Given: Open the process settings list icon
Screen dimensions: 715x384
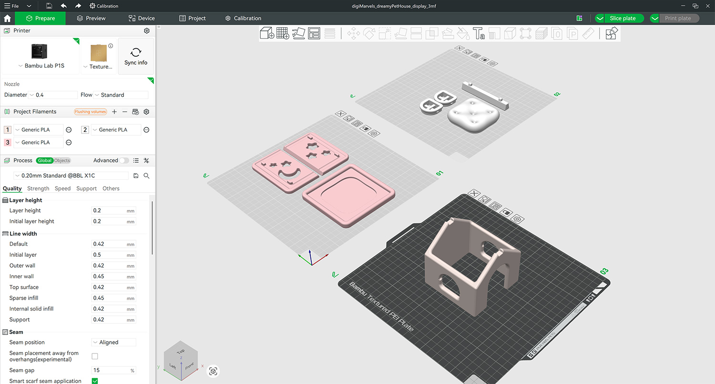Looking at the screenshot, I should pyautogui.click(x=136, y=161).
